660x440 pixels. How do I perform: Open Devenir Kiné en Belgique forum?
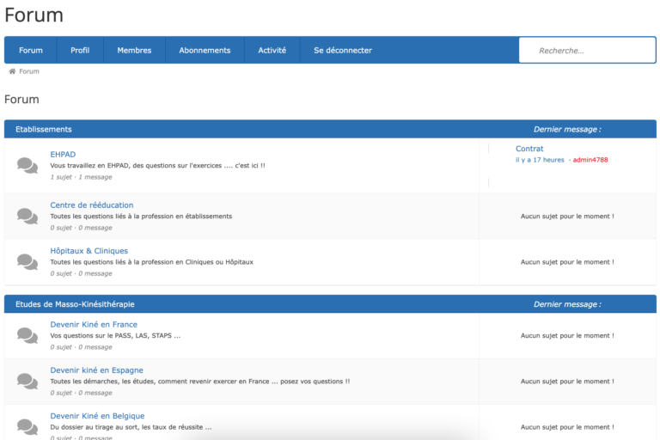point(97,416)
